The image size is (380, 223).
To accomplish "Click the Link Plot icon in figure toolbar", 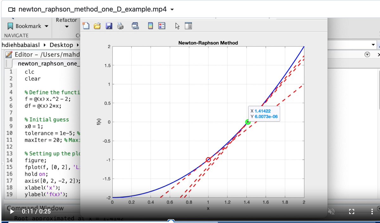I will 136,26.
